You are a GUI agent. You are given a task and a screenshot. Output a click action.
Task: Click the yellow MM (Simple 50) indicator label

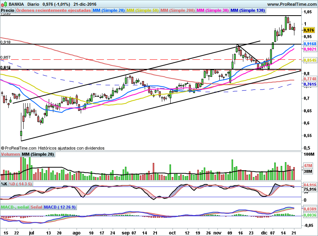[x=142, y=10]
